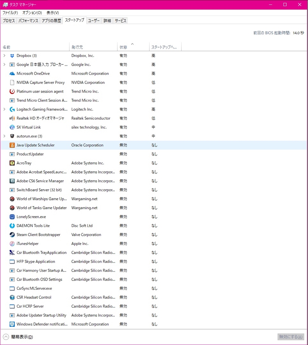Click the SX Virtual Link icon
Image resolution: width=308 pixels, height=345 pixels.
pyautogui.click(x=12, y=127)
